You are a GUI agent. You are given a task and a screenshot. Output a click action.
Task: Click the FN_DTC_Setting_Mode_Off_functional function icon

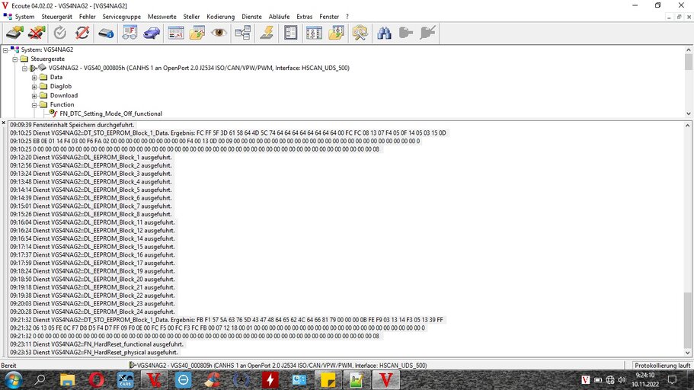[53, 113]
